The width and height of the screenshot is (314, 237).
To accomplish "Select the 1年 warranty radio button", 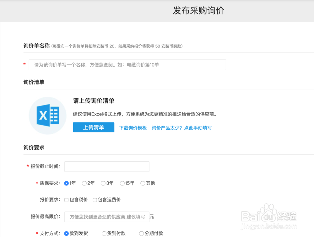I will tap(66, 183).
